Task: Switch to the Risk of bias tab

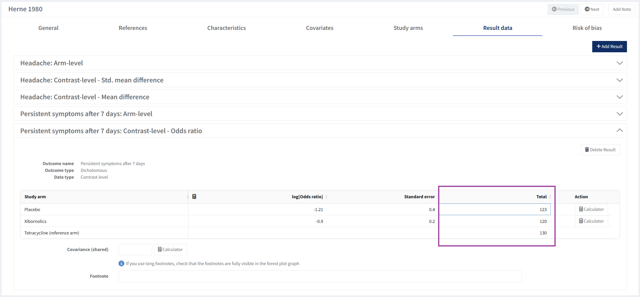Action: [x=587, y=28]
